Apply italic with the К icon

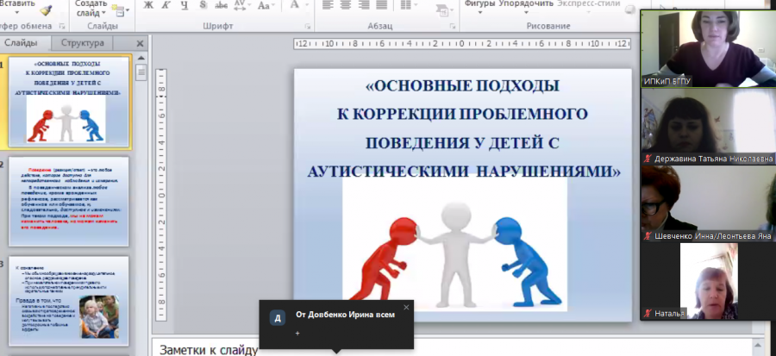click(x=166, y=5)
